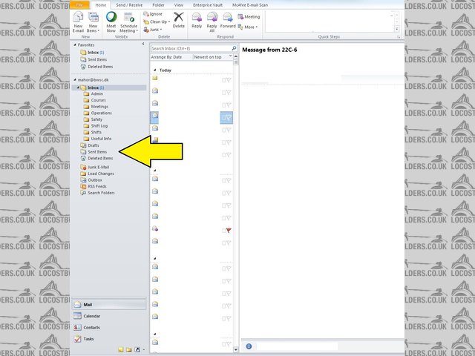
Task: Click the Reply All icon
Action: 212,20
